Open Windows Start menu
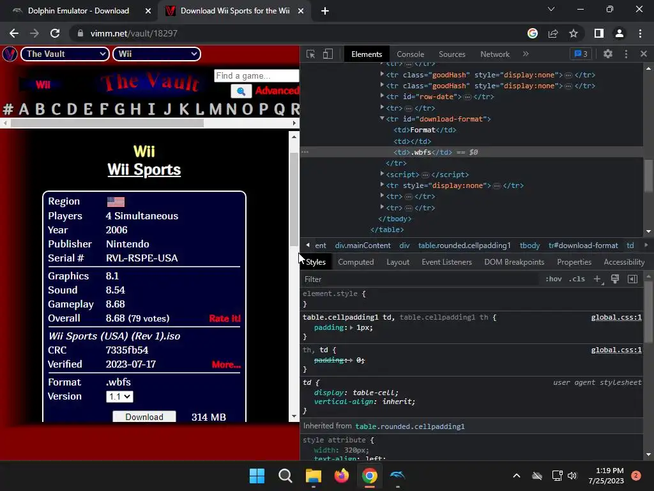Viewport: 654px width, 491px height. pos(257,476)
